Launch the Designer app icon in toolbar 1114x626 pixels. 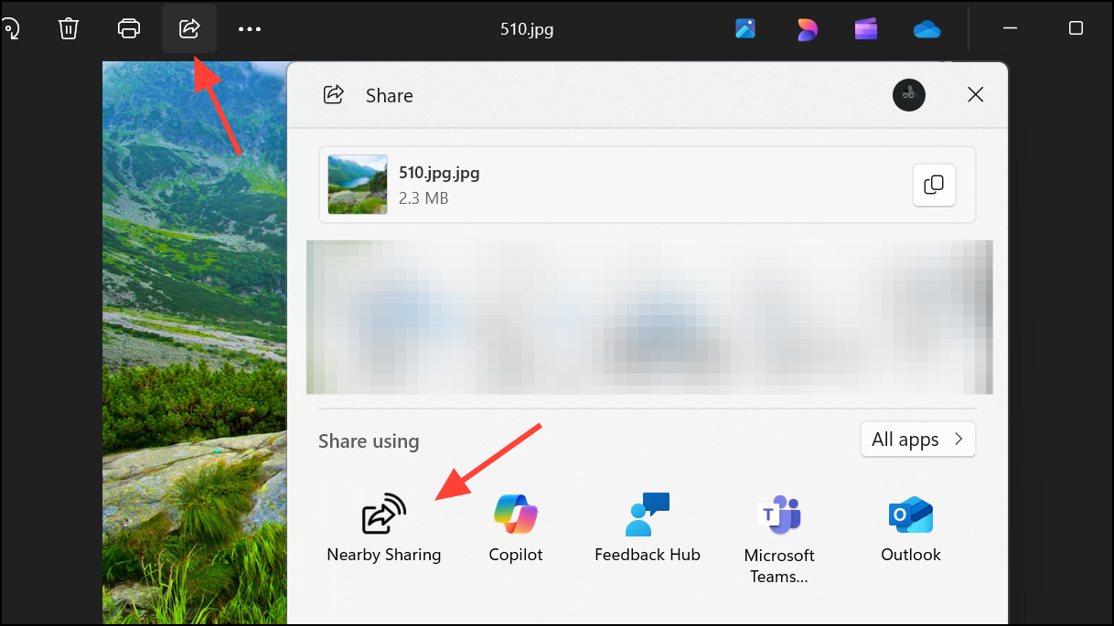click(x=806, y=29)
